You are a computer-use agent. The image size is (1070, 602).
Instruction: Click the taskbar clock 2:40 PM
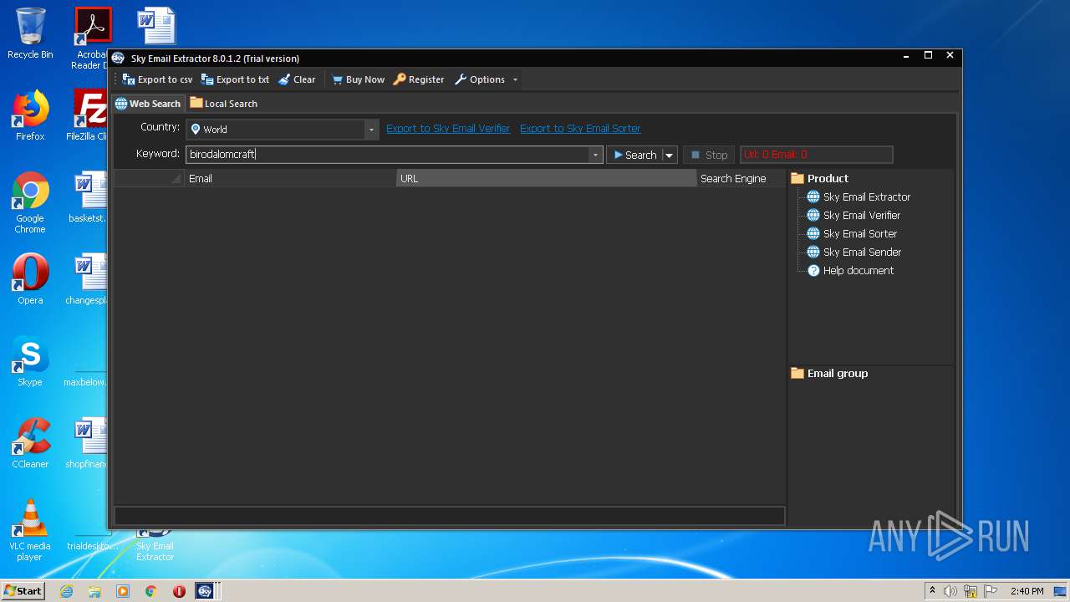(x=1027, y=591)
